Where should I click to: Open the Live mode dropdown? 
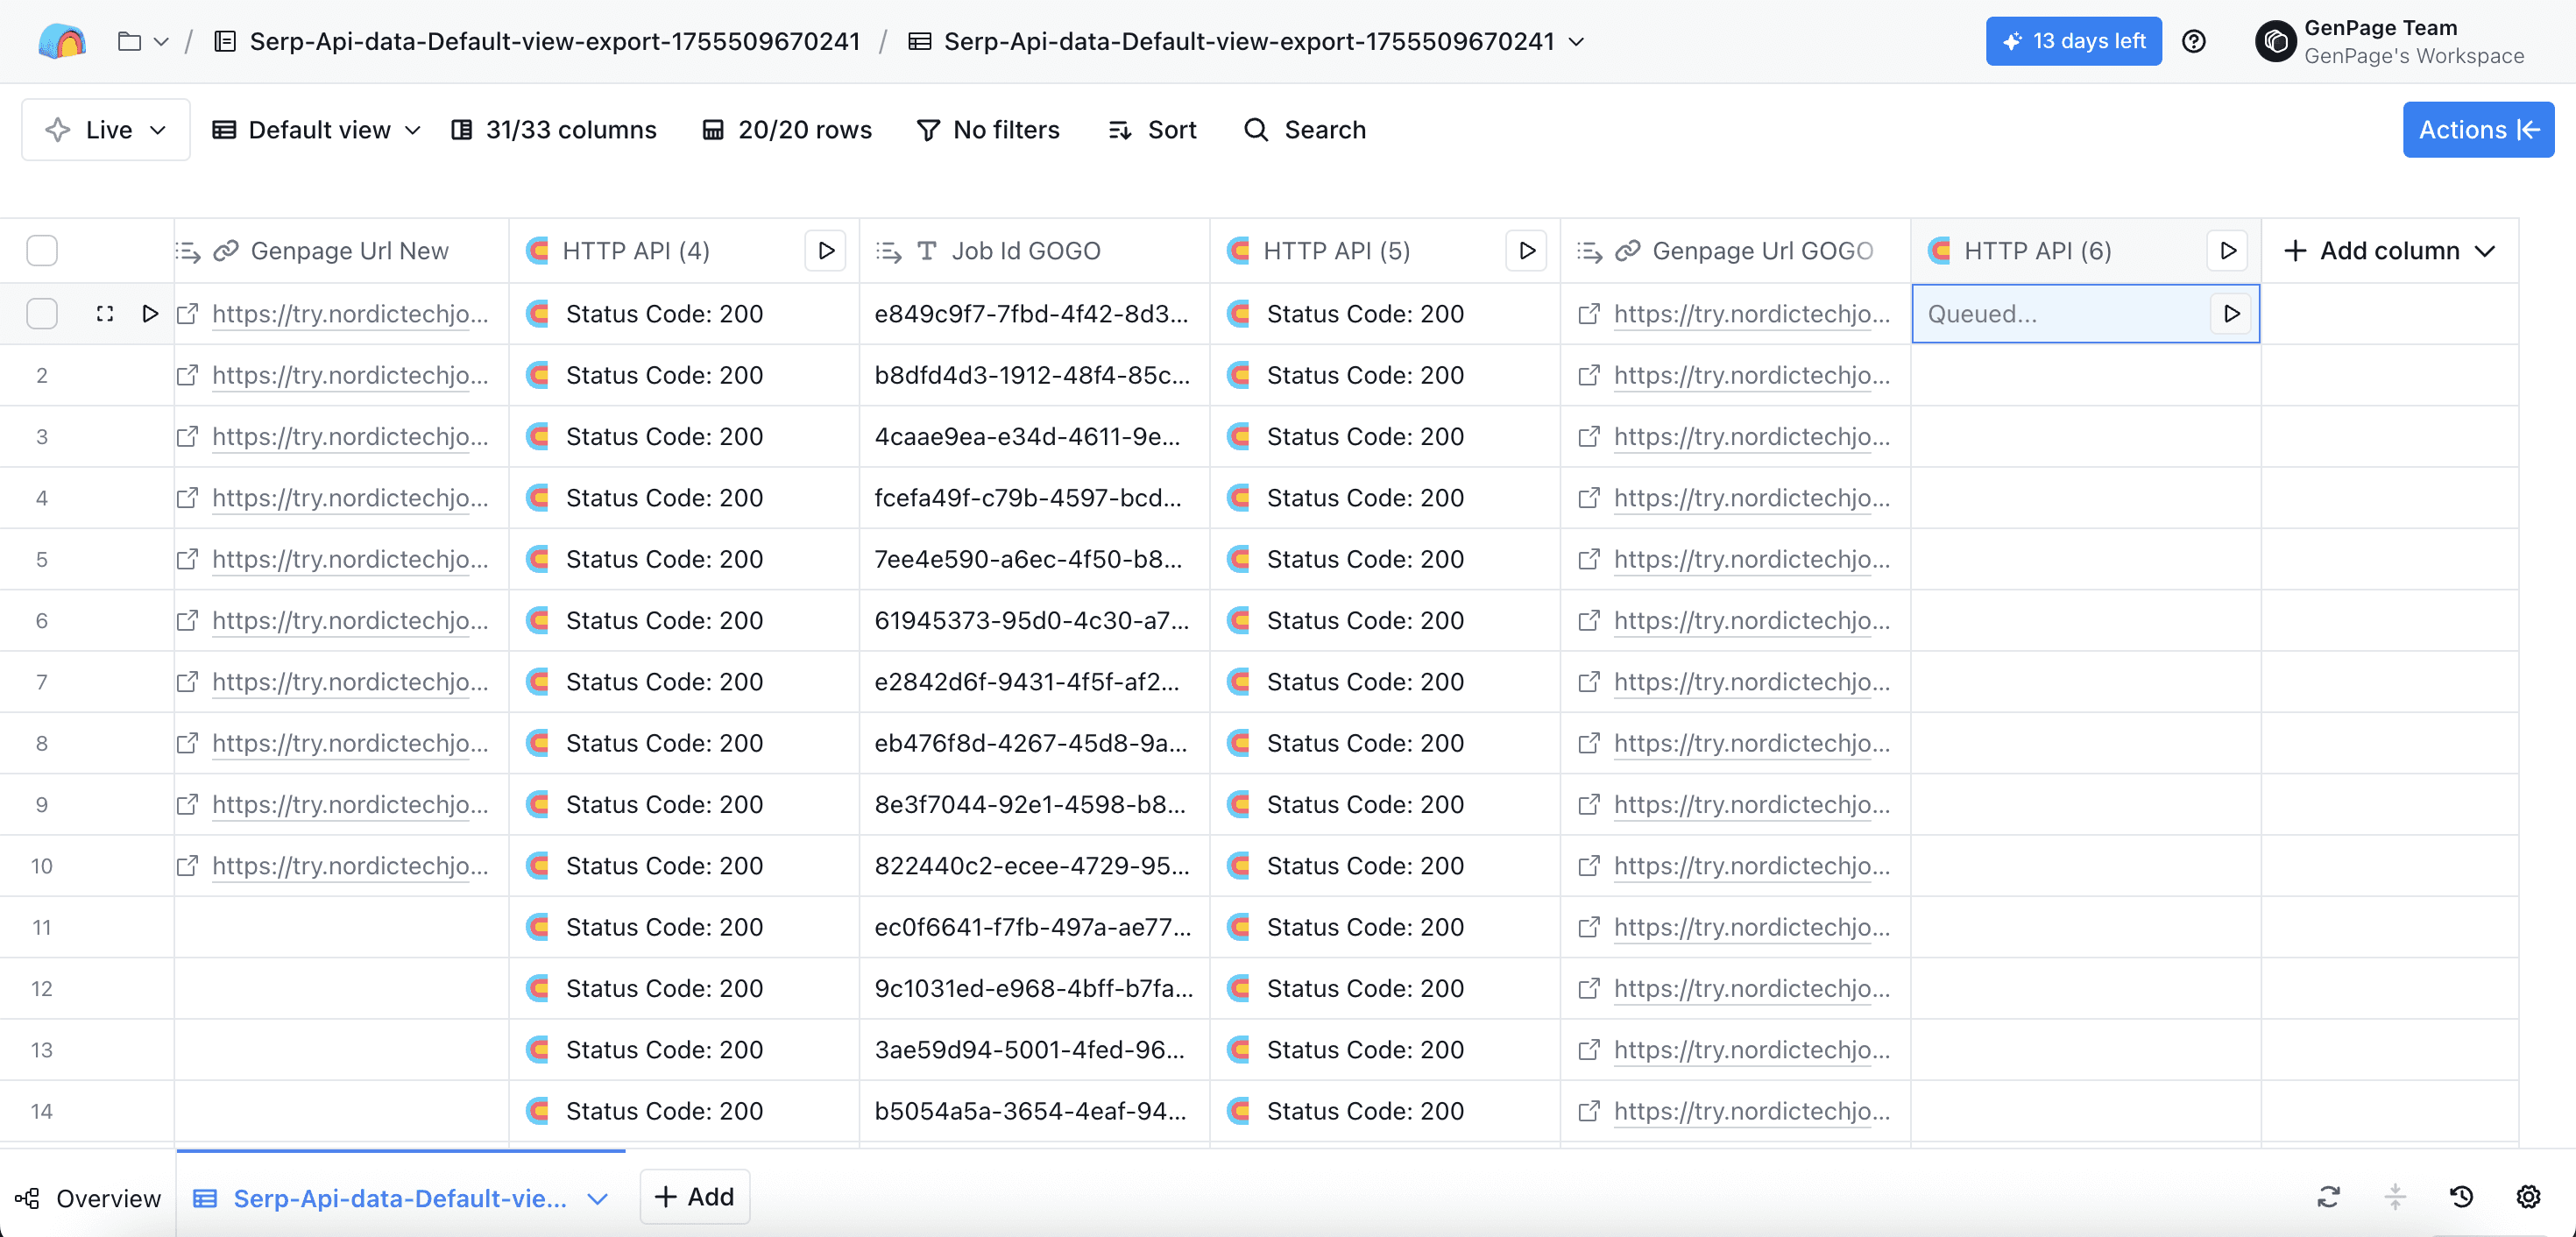coord(106,130)
